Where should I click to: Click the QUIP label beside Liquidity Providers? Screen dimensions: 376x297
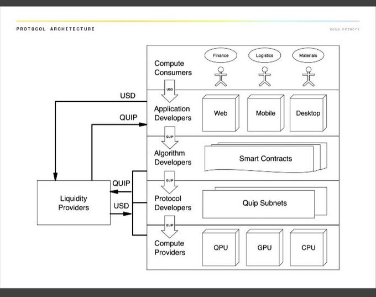click(121, 183)
